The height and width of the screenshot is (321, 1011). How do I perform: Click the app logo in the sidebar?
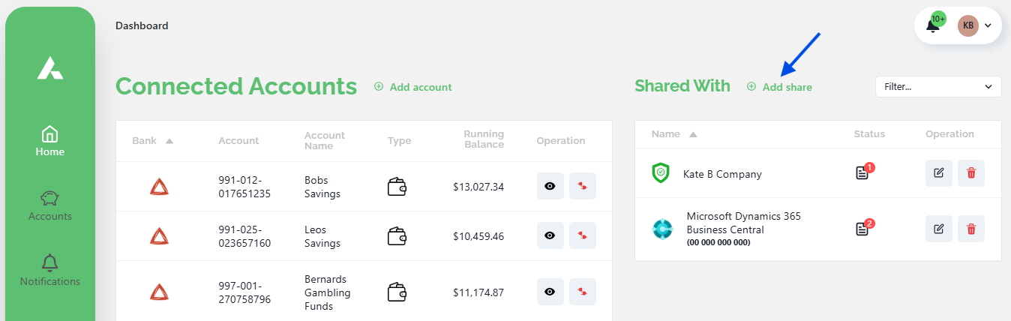[x=50, y=68]
